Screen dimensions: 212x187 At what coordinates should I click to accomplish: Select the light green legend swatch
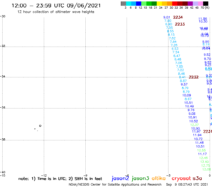tap(144, 3)
